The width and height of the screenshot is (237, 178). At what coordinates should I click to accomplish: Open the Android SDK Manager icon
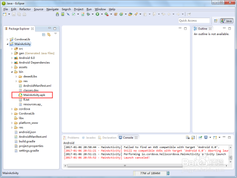click(57, 14)
